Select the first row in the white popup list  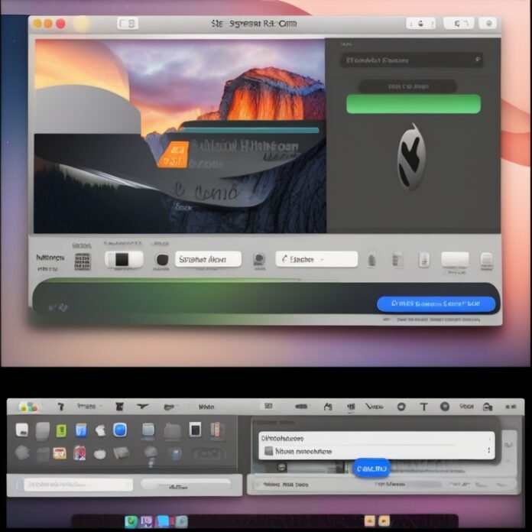(x=376, y=438)
